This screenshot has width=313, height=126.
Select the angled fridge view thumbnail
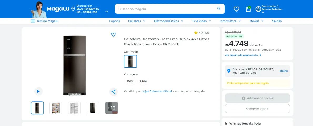(x=93, y=108)
